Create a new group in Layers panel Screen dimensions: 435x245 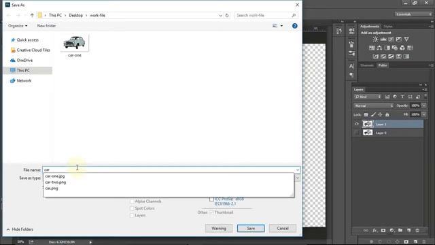(400, 231)
